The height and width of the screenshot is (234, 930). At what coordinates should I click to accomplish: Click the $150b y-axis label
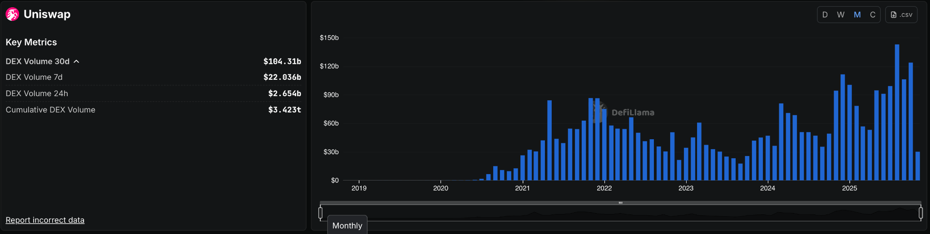click(329, 38)
